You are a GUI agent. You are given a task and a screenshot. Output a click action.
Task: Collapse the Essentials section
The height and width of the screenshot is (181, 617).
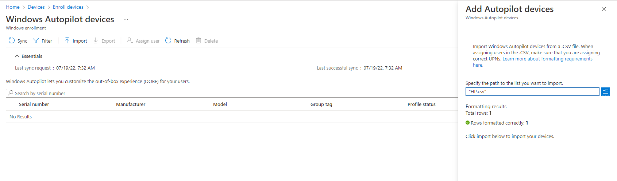point(17,56)
